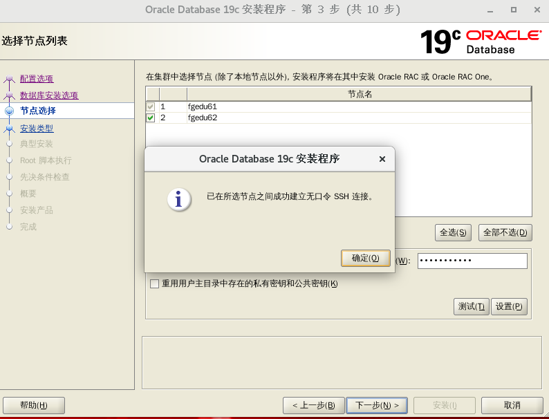Click the 典型安装 step label
The width and height of the screenshot is (549, 419).
click(x=37, y=144)
